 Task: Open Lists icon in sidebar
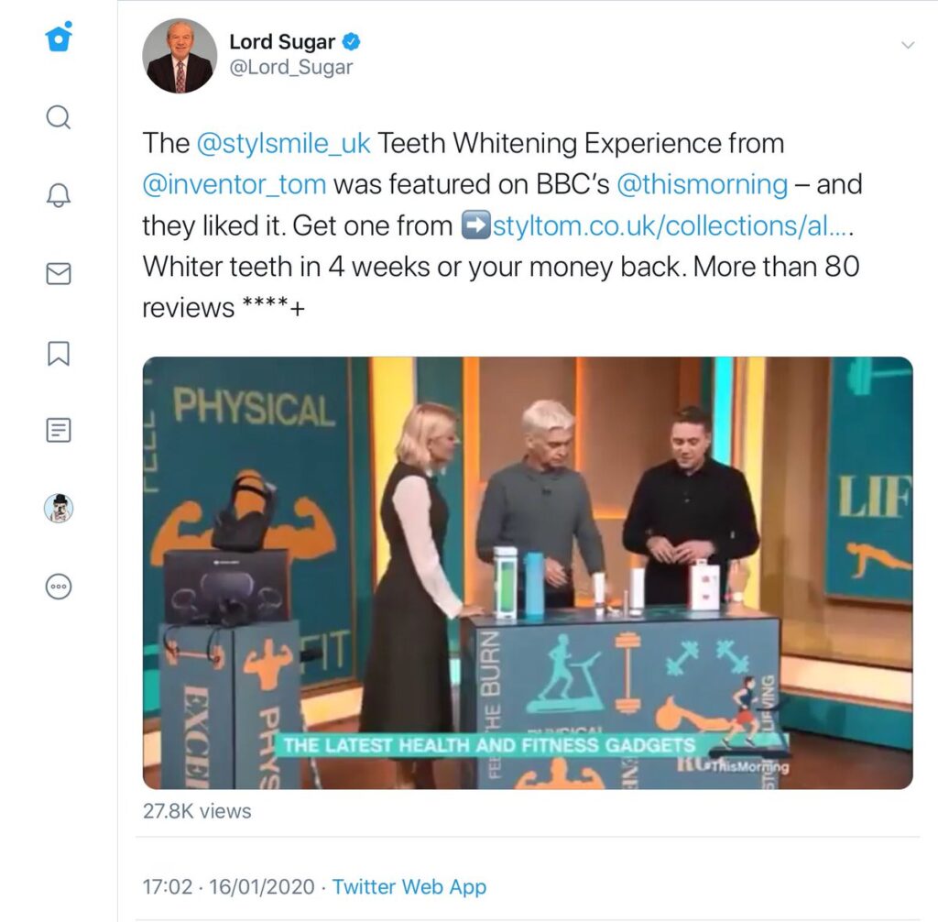click(59, 431)
